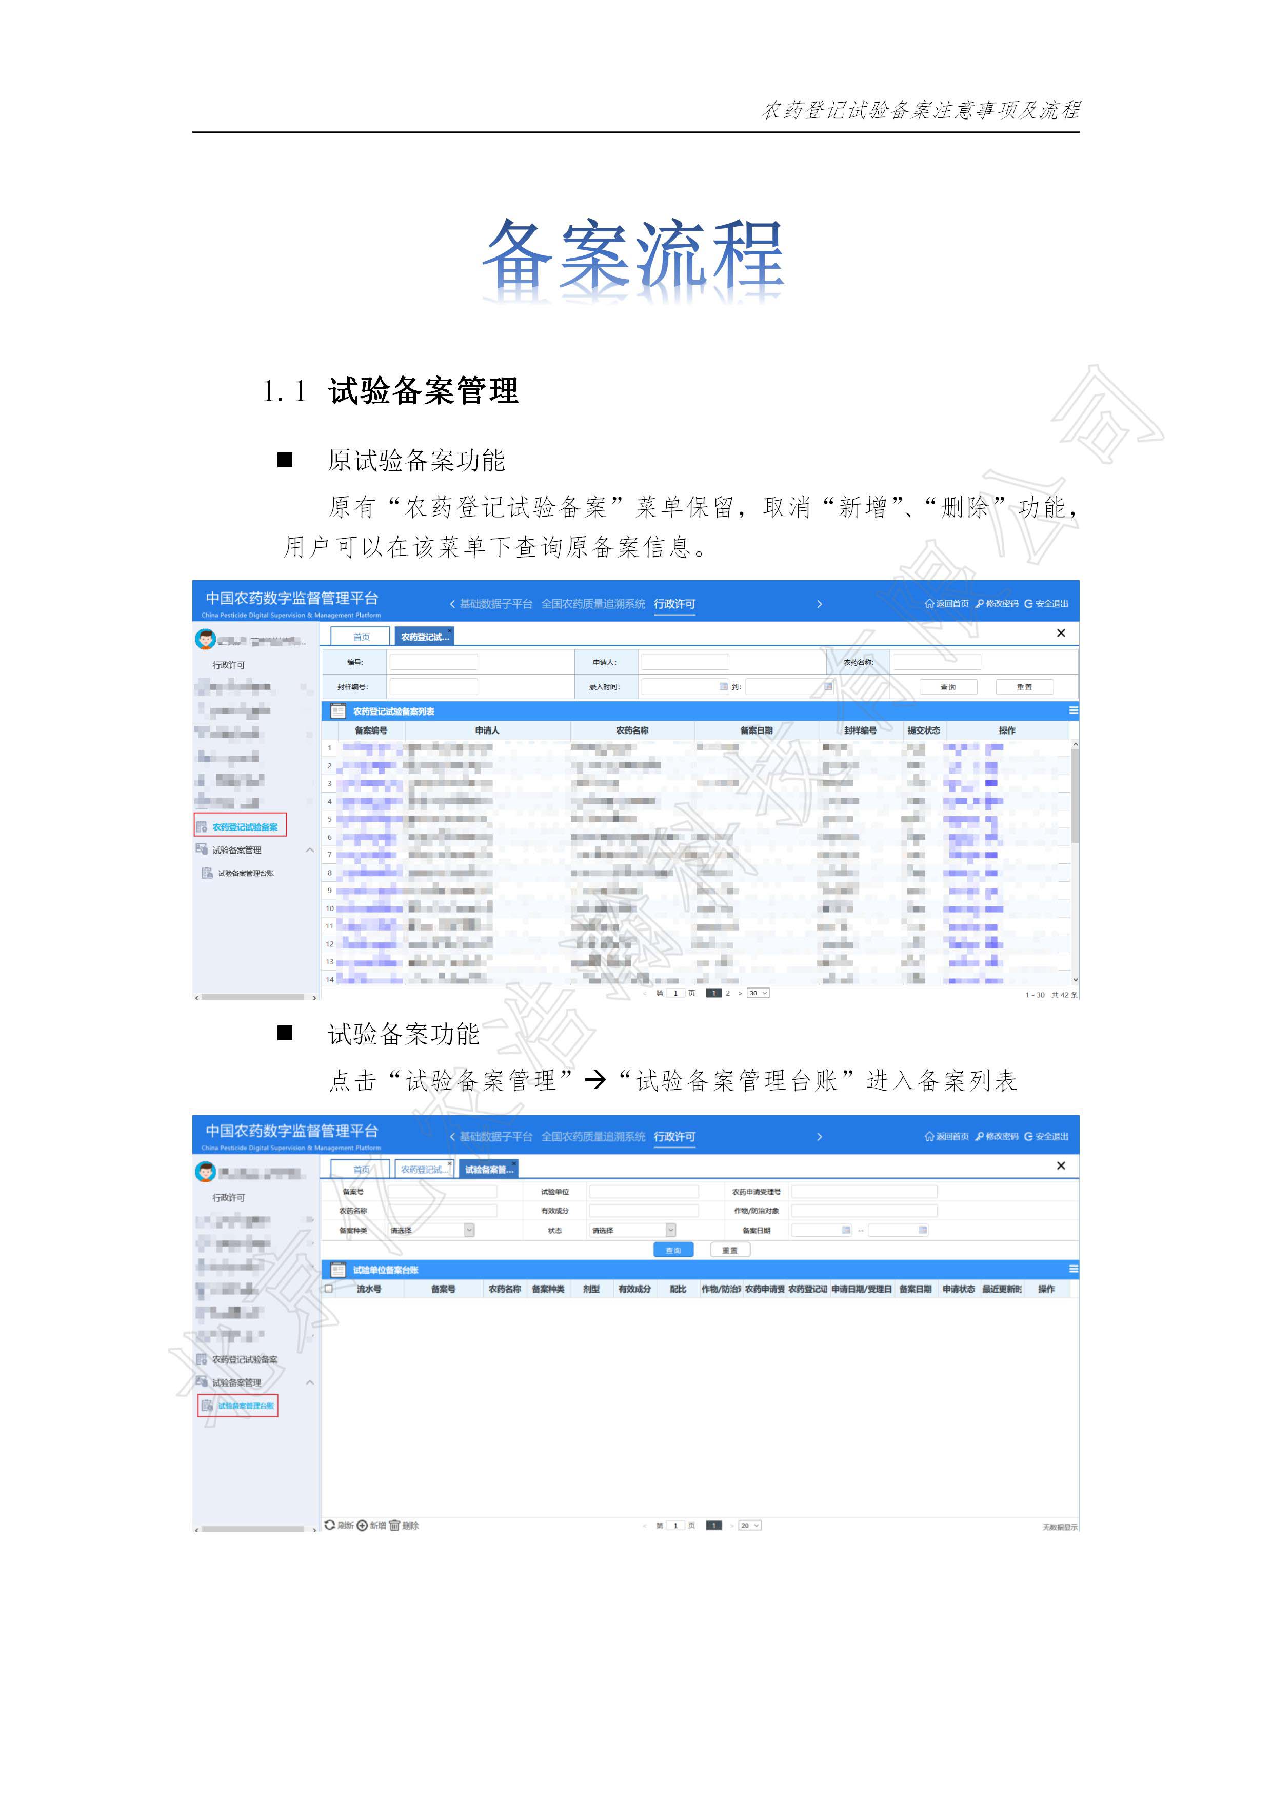This screenshot has width=1272, height=1799.
Task: Select 试验备案管... tab
Action: [x=489, y=1169]
